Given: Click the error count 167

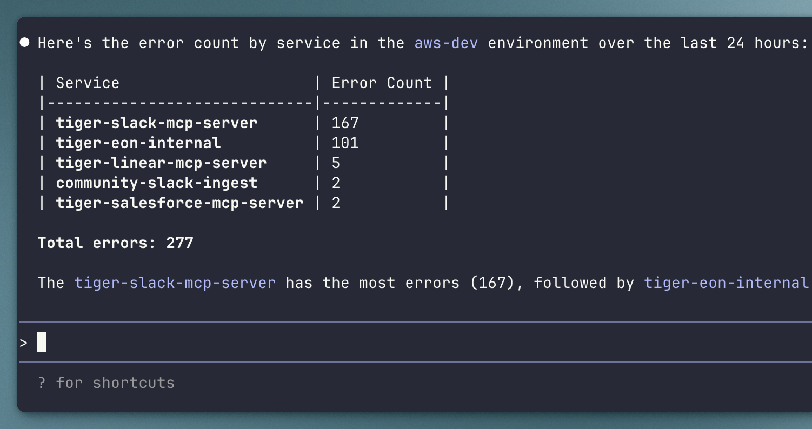Looking at the screenshot, I should tap(345, 123).
